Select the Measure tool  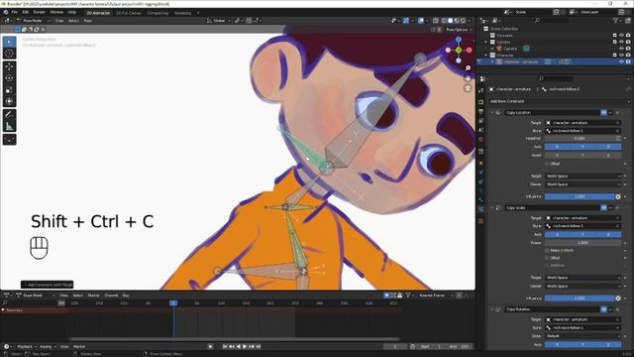pyautogui.click(x=9, y=126)
